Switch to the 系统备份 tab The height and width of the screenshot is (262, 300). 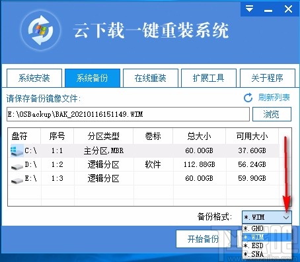point(93,78)
